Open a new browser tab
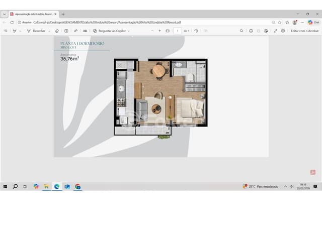 point(63,14)
